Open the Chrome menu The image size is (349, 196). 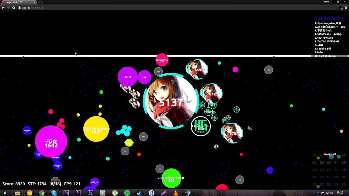point(346,8)
